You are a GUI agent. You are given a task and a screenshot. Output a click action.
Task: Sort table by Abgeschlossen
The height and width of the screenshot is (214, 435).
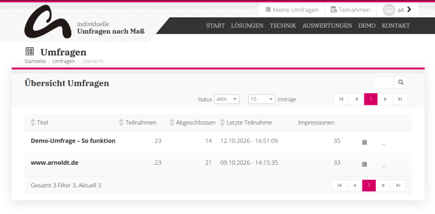click(192, 123)
